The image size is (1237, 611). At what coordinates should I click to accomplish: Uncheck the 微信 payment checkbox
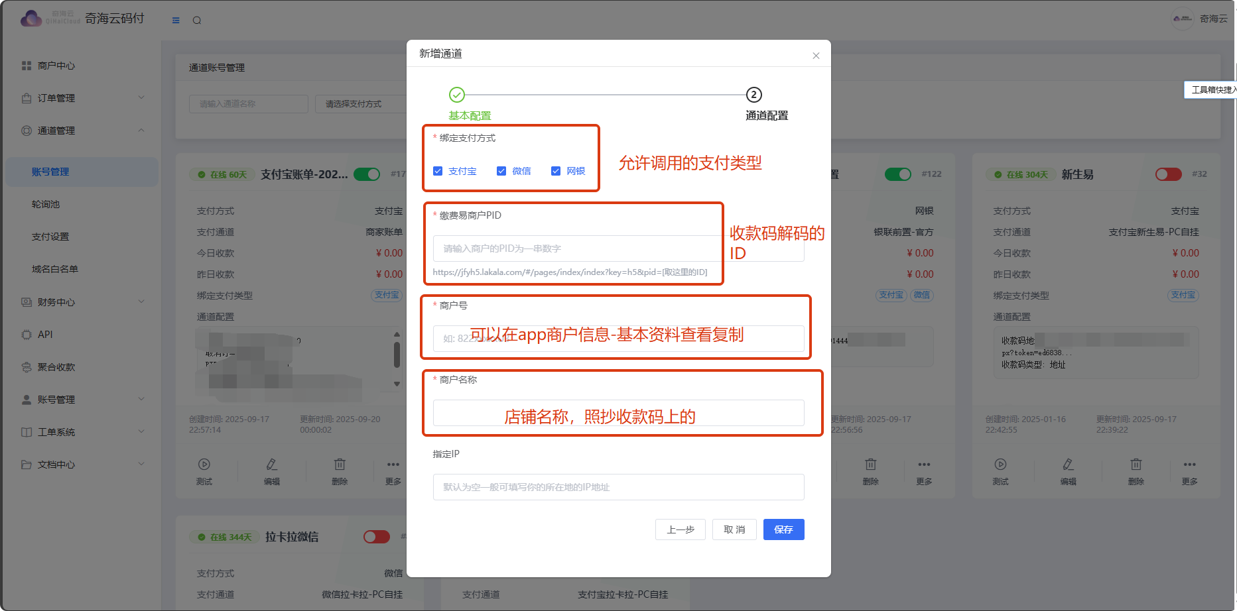coord(502,170)
